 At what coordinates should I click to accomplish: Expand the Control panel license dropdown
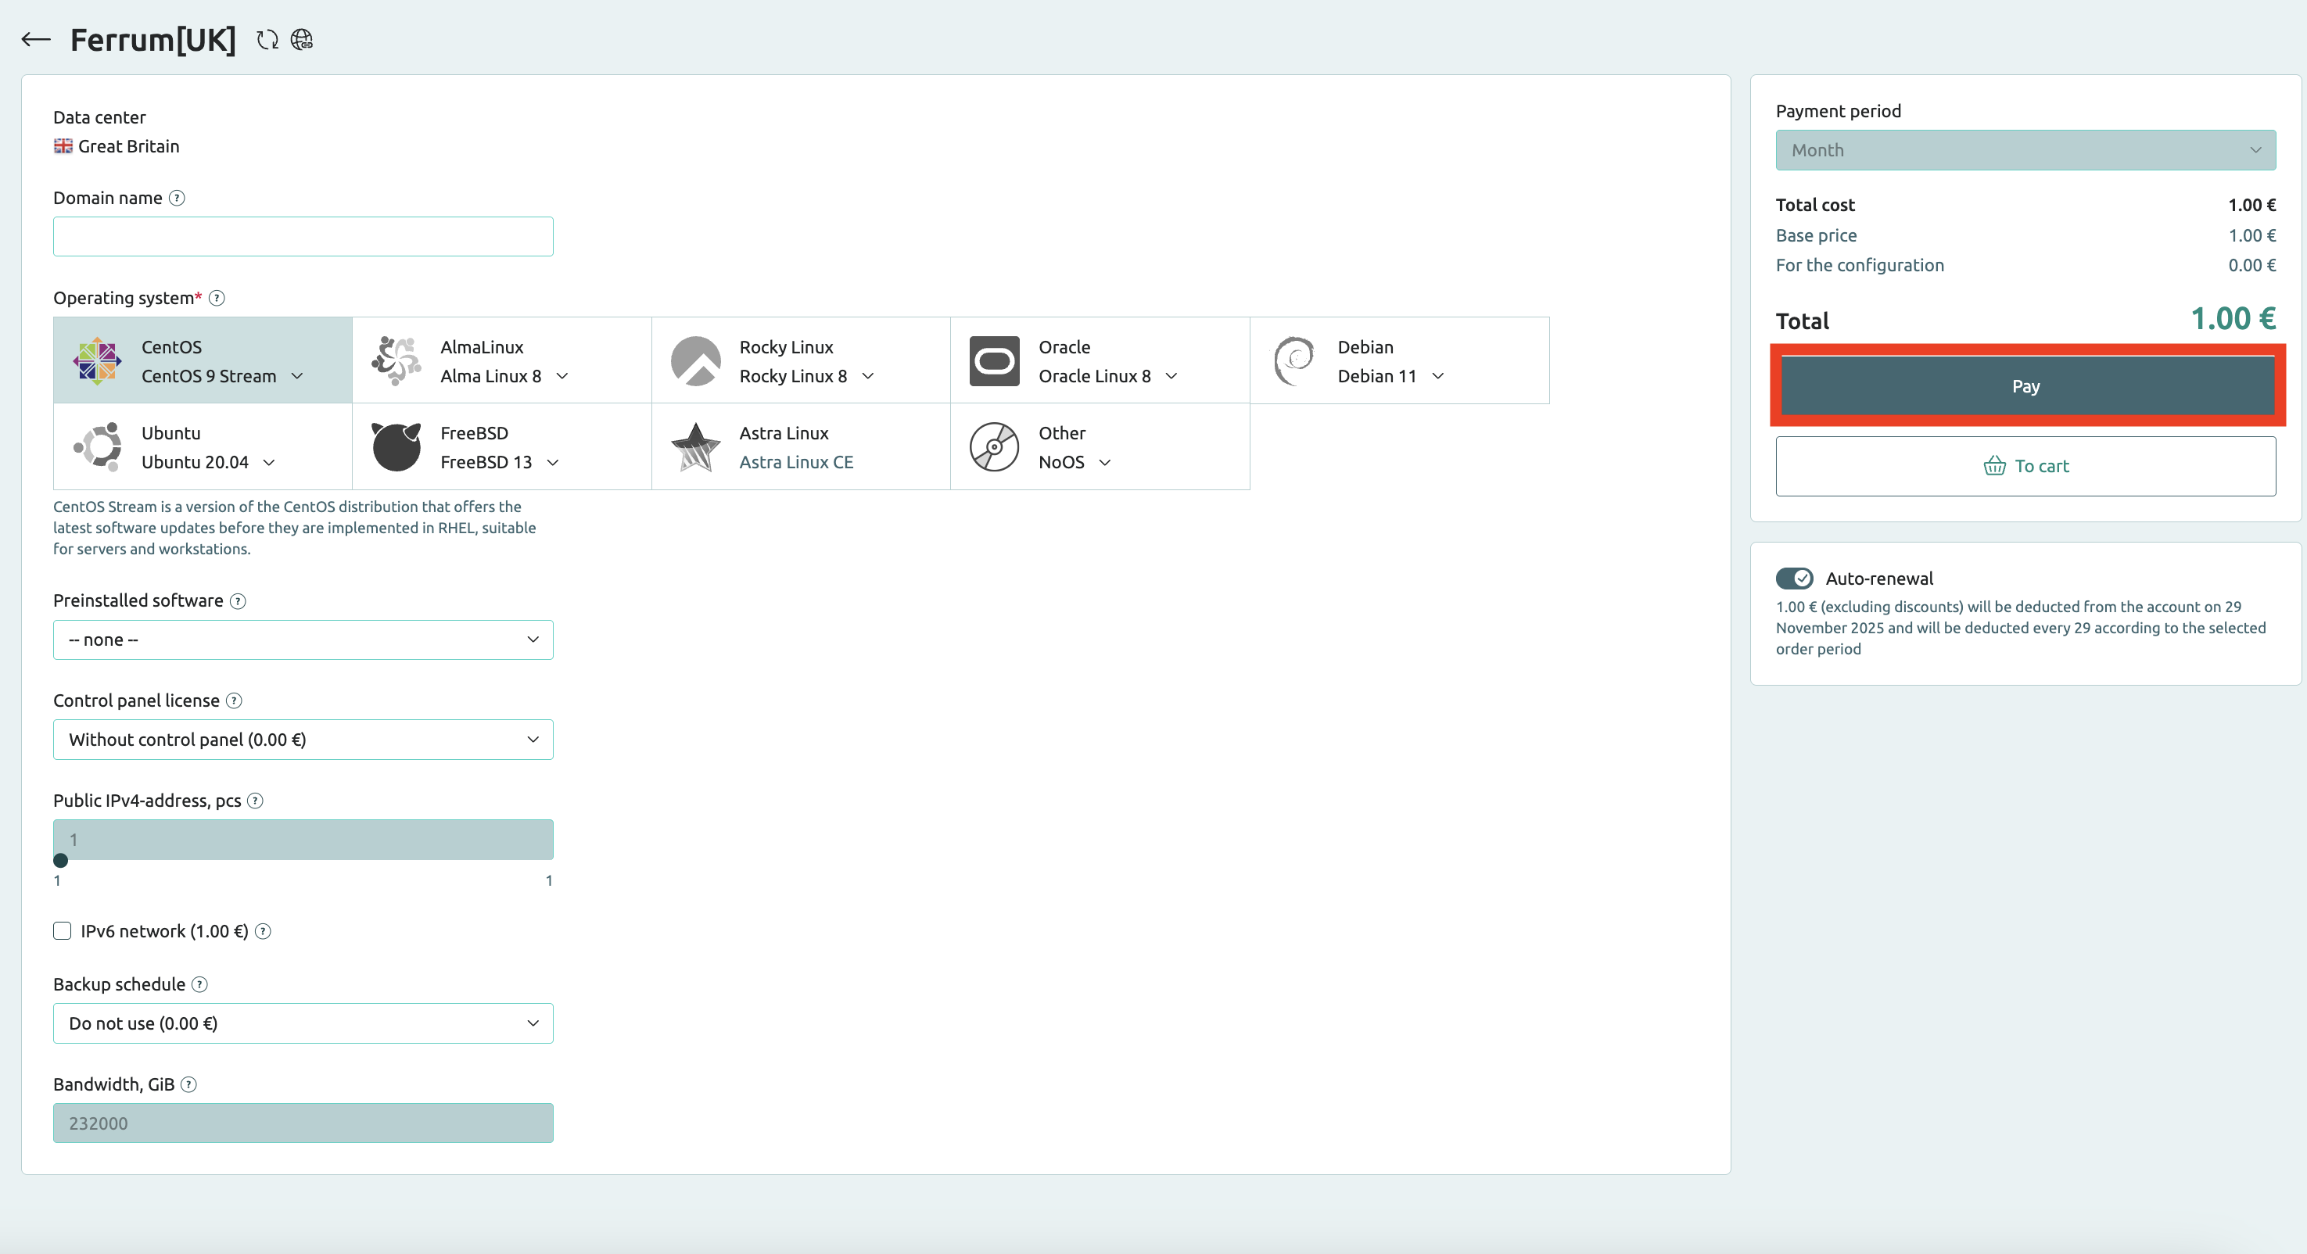click(303, 740)
